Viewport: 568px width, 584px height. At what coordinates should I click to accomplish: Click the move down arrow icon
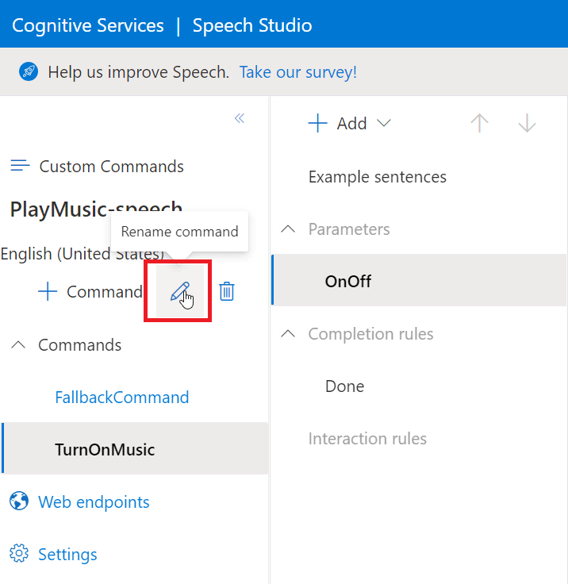527,123
